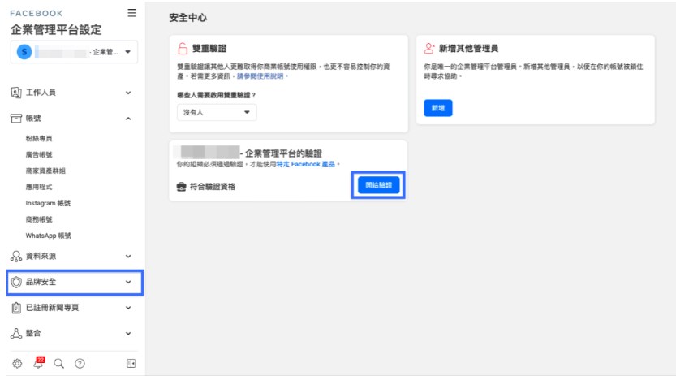The height and width of the screenshot is (376, 676).
Task: Collapse the 帳號 section chevron
Action: click(128, 118)
